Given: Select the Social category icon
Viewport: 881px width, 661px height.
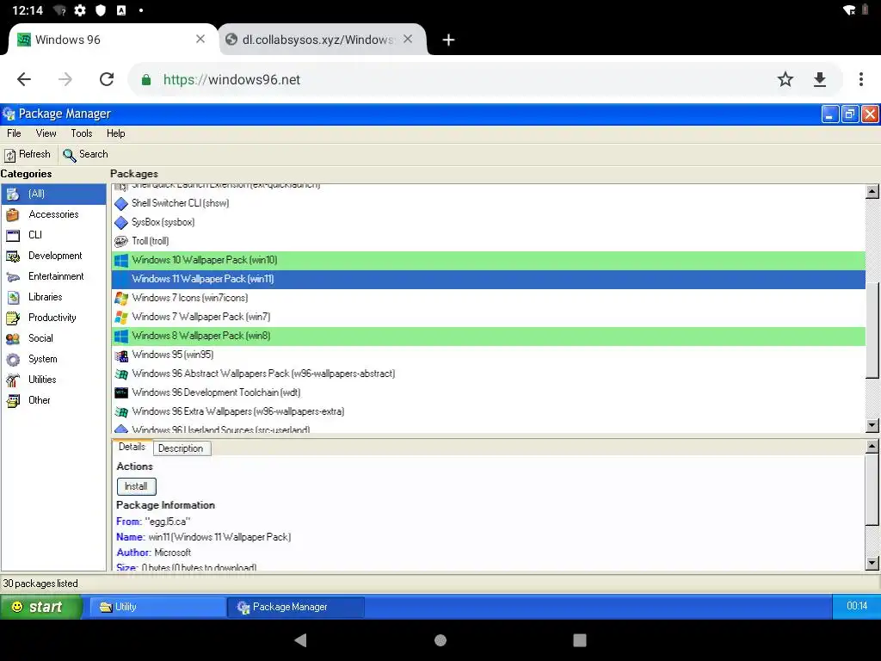Looking at the screenshot, I should coord(13,339).
